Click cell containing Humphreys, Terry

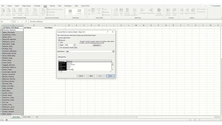[x=13, y=35]
